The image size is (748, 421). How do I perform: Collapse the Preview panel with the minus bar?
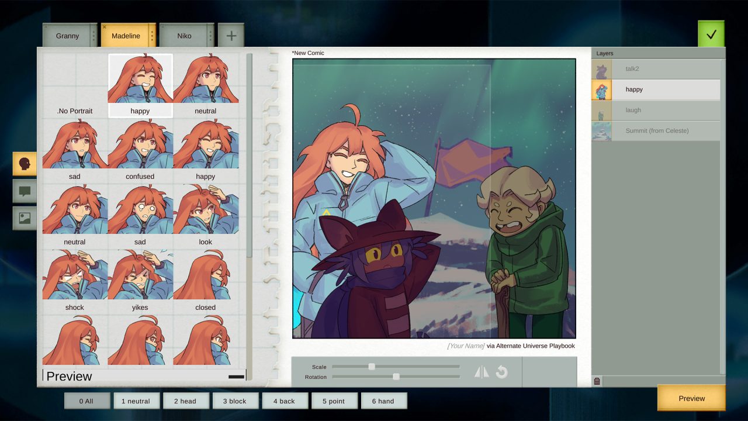click(x=237, y=377)
